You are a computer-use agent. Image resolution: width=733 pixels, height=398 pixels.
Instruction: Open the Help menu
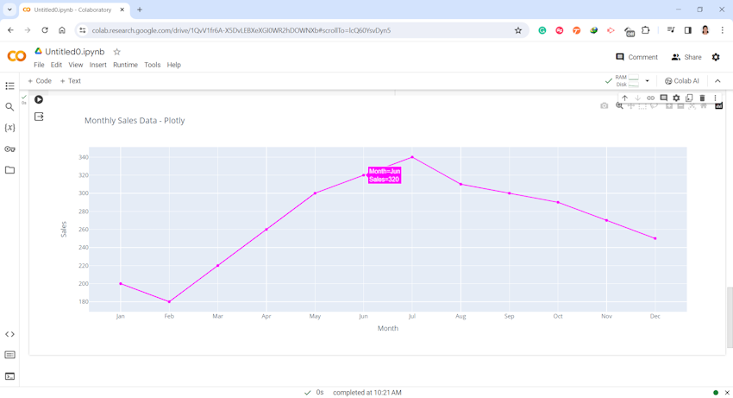[174, 65]
